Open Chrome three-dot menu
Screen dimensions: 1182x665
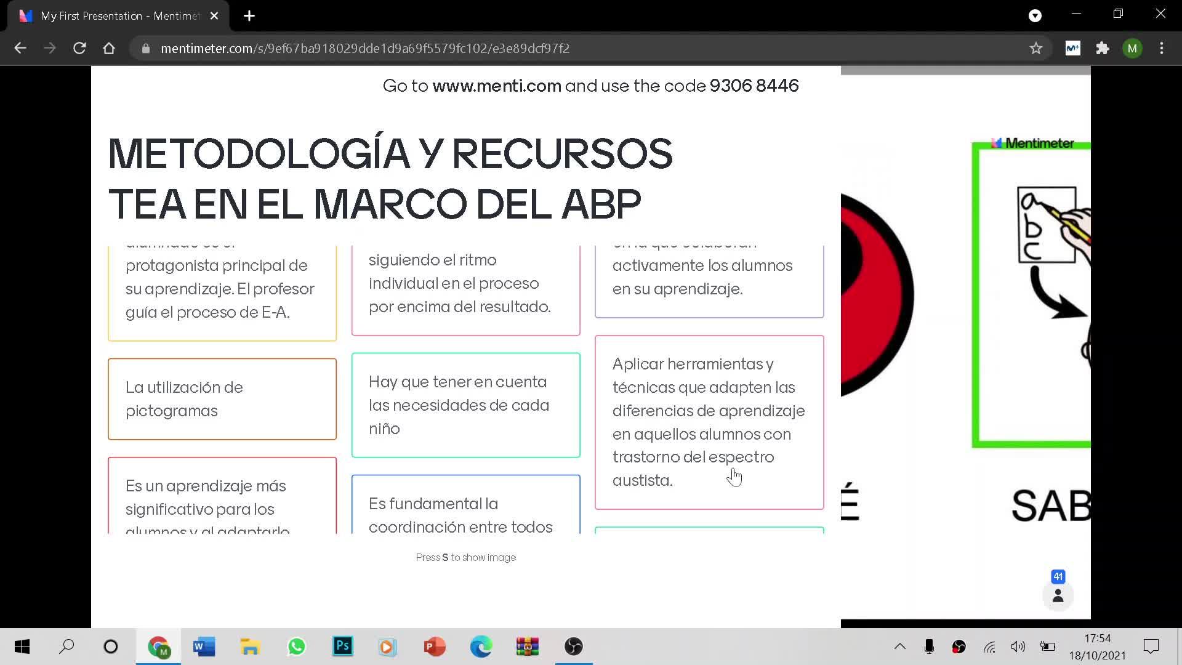(x=1162, y=48)
